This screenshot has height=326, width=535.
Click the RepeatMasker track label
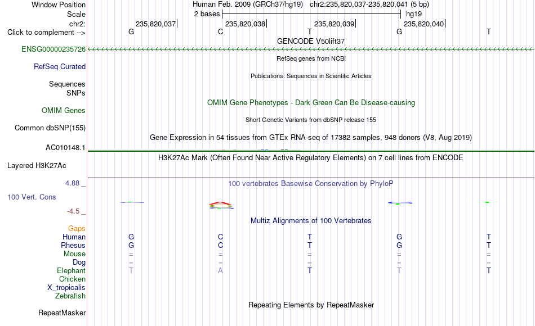62,313
